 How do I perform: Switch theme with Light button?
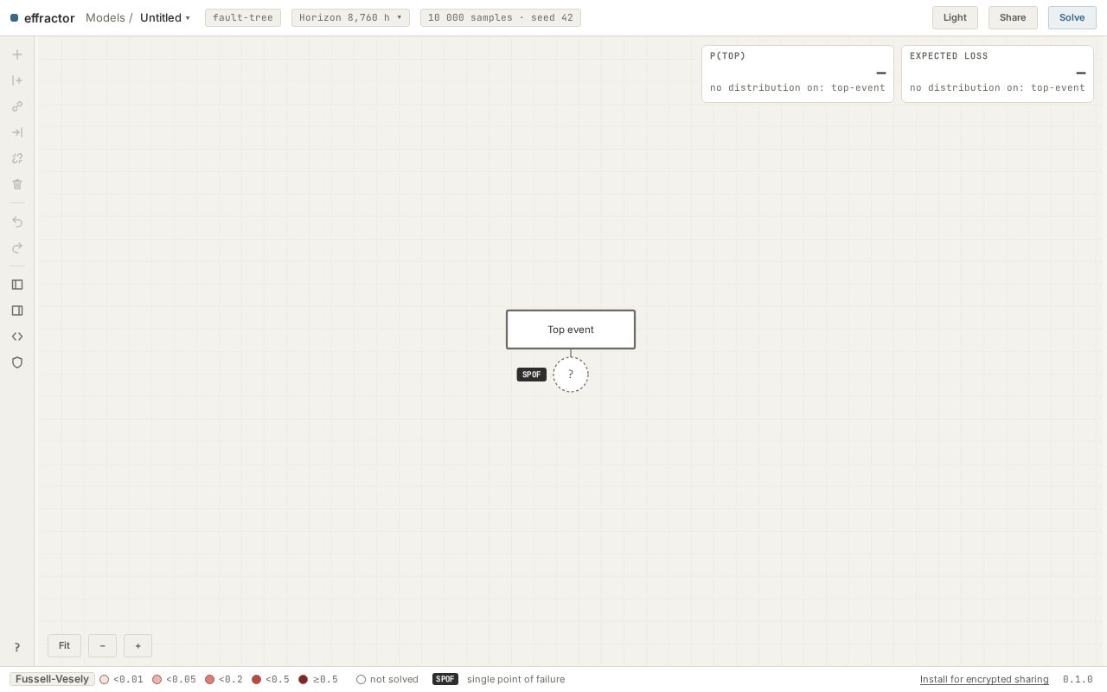[x=955, y=17]
